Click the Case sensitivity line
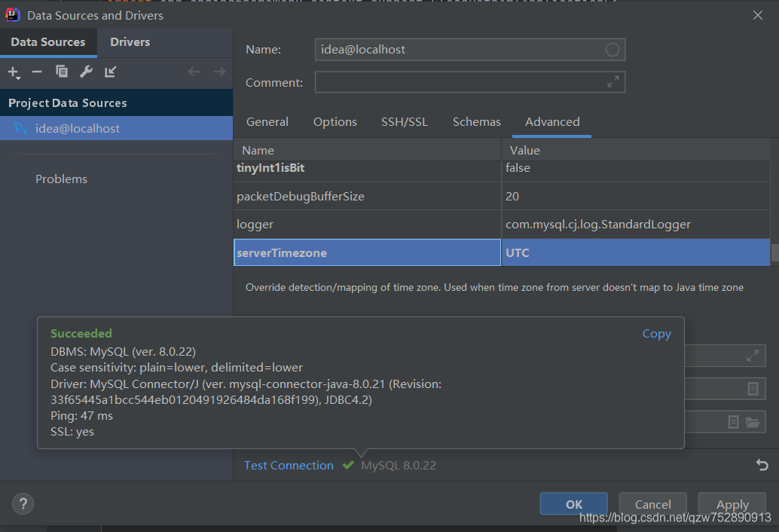 [176, 368]
